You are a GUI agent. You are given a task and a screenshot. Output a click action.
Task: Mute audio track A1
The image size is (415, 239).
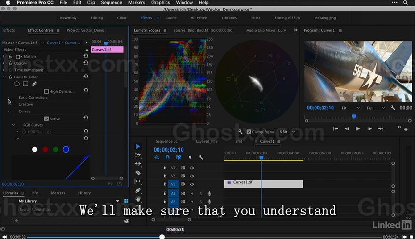(192, 194)
